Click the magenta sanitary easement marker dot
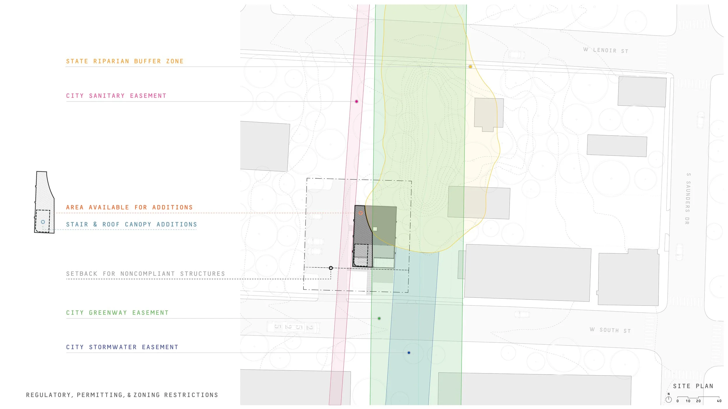 click(x=356, y=102)
